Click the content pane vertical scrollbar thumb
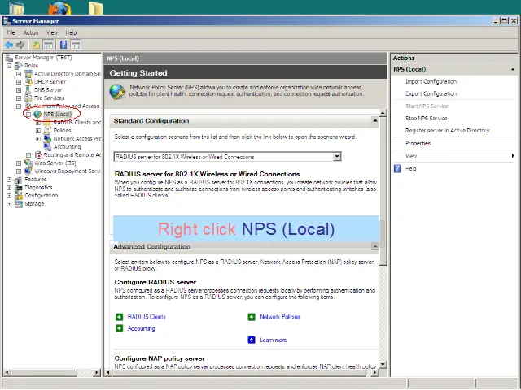Image resolution: width=521 pixels, height=390 pixels. point(383,191)
